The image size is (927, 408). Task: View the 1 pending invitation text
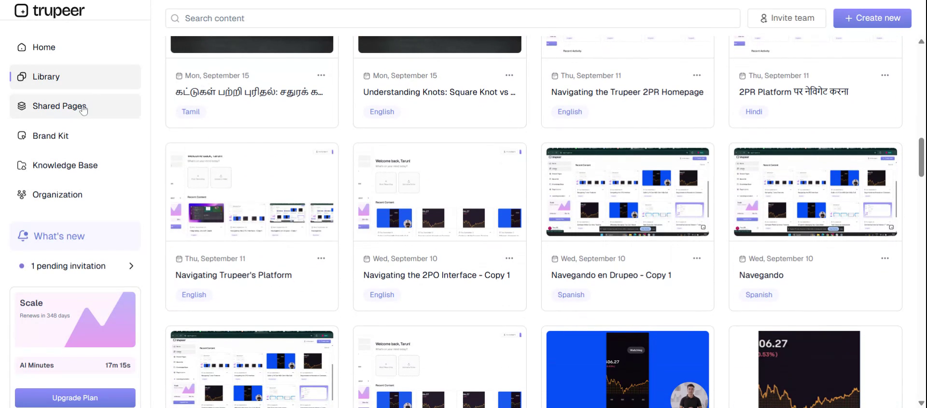coord(68,266)
